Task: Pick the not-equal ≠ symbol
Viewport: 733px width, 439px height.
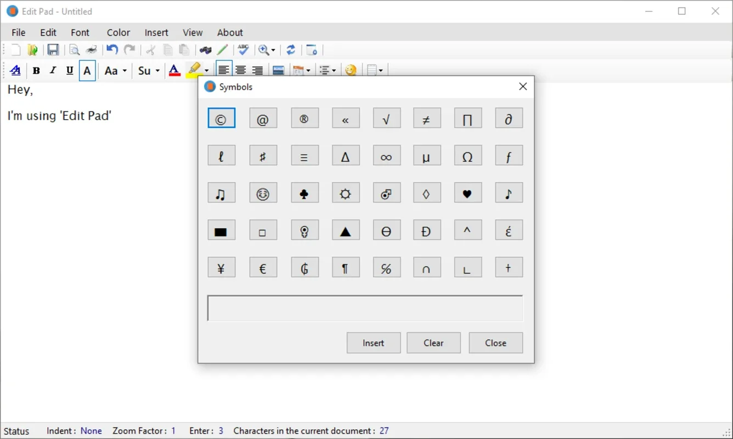Action: pos(427,118)
